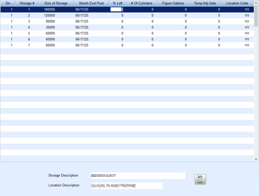Sort by the Div column header
This screenshot has height=196, width=259.
point(8,3)
